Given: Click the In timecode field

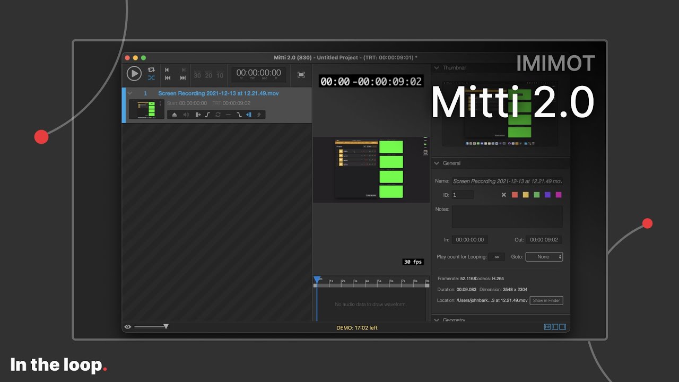Looking at the screenshot, I should [470, 240].
